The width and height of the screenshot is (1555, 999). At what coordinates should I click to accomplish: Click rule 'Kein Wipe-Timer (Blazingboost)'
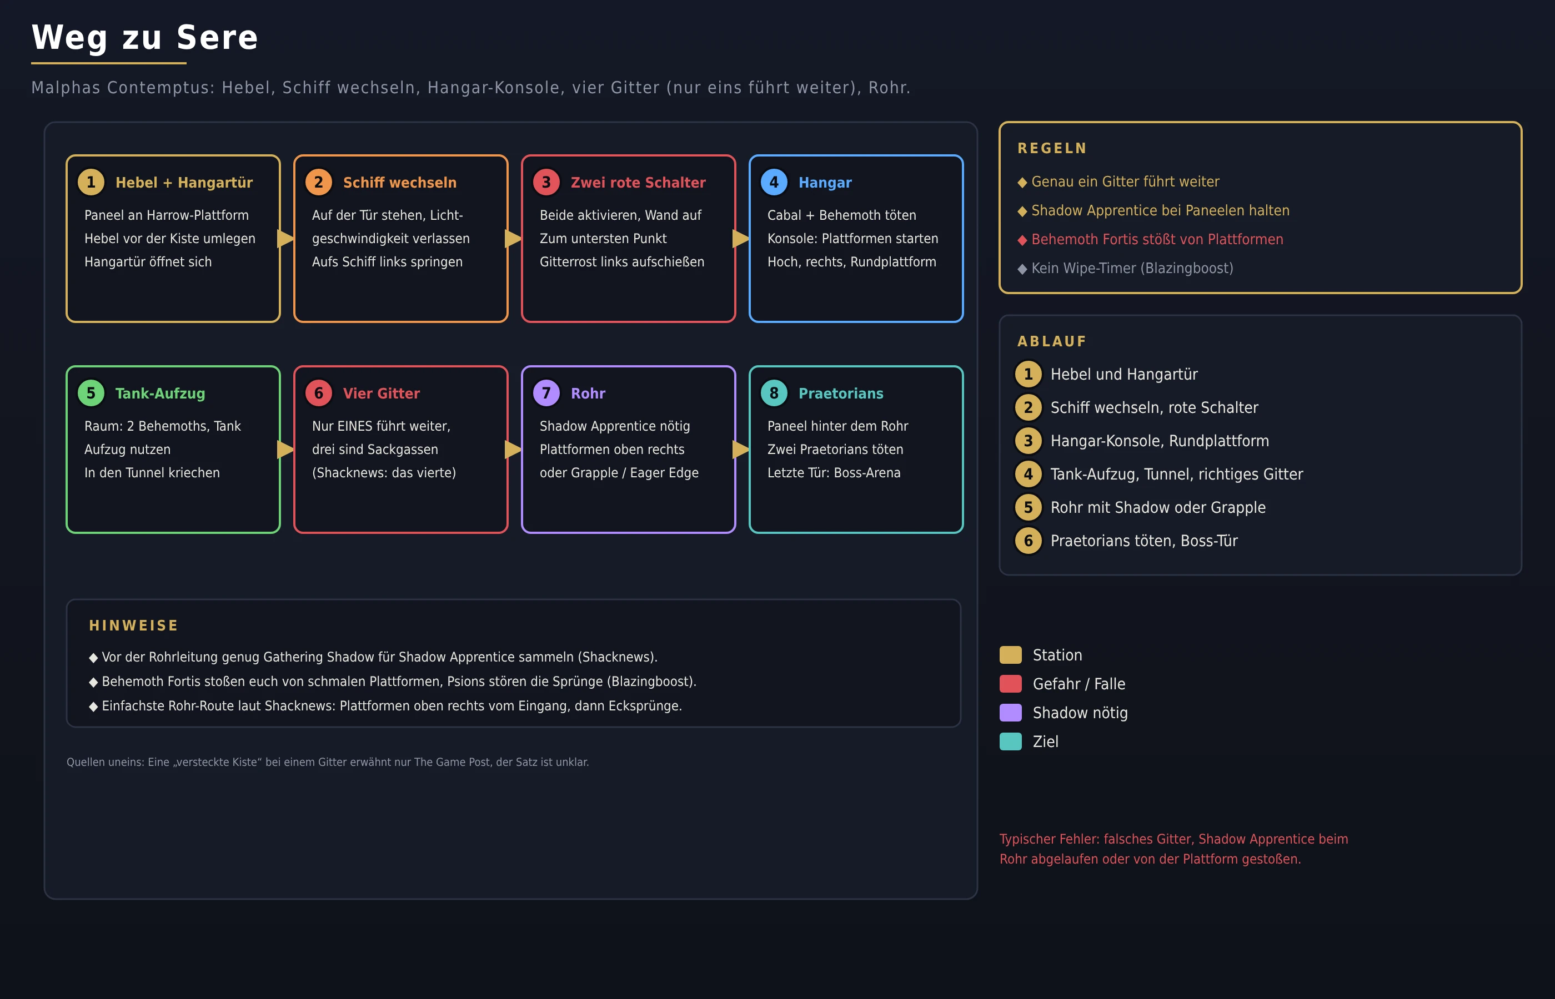[x=1125, y=269]
